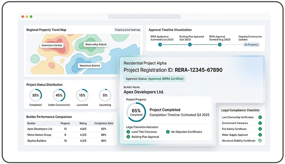Viewport: 285px width, 164px height.
Task: Click the RERA Approval Granted checkpoint icon
Action: click(219, 45)
